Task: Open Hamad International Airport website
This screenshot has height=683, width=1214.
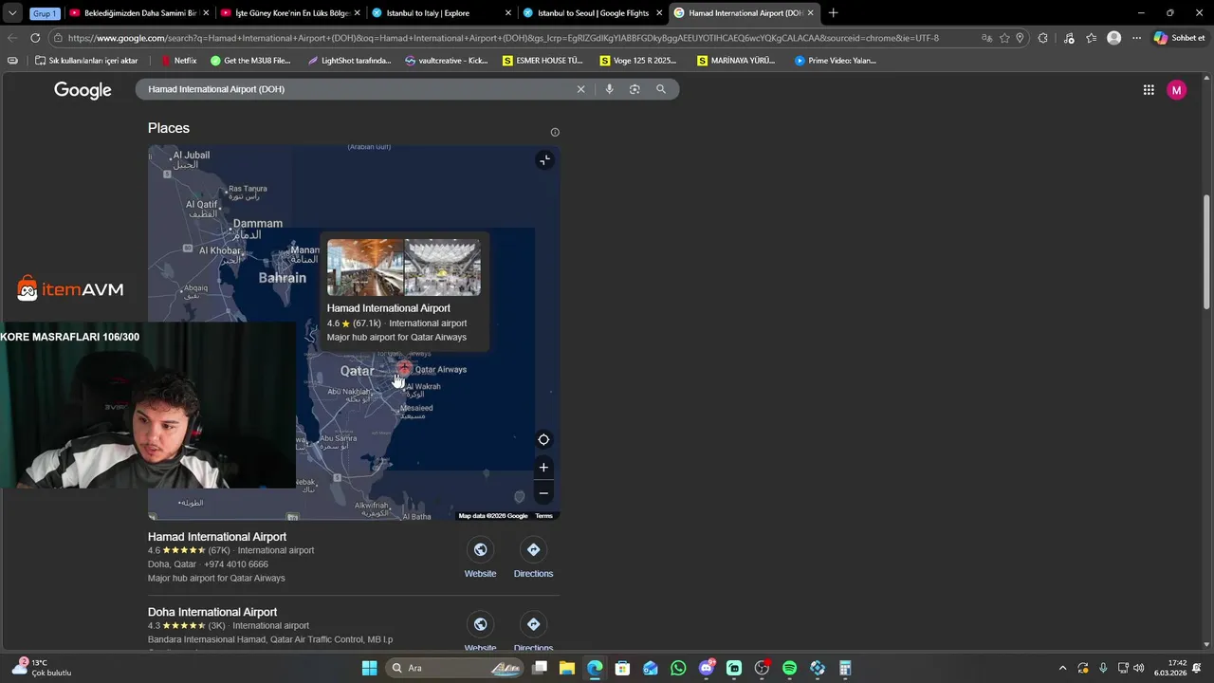Action: click(x=480, y=559)
